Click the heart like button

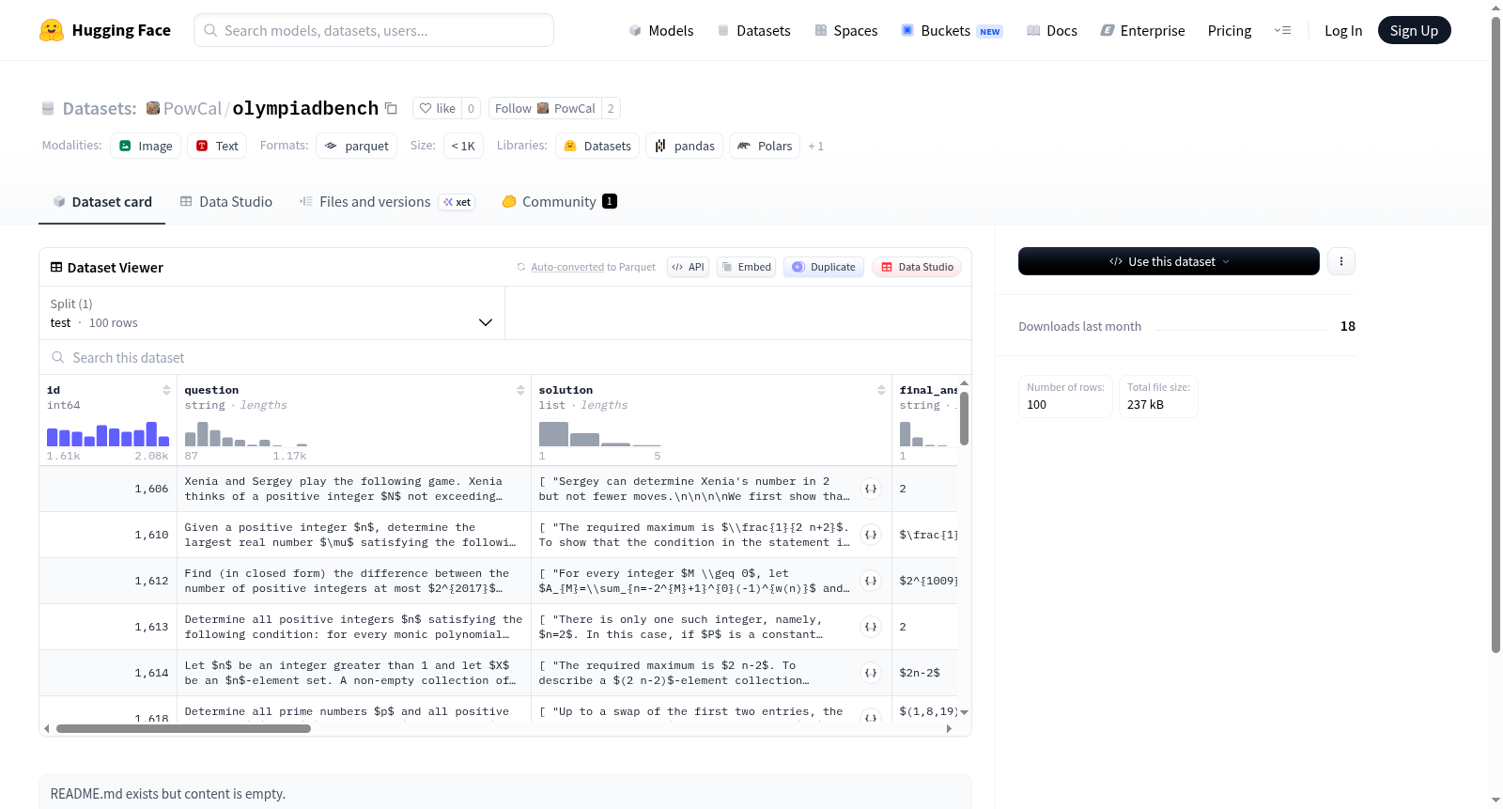click(438, 109)
